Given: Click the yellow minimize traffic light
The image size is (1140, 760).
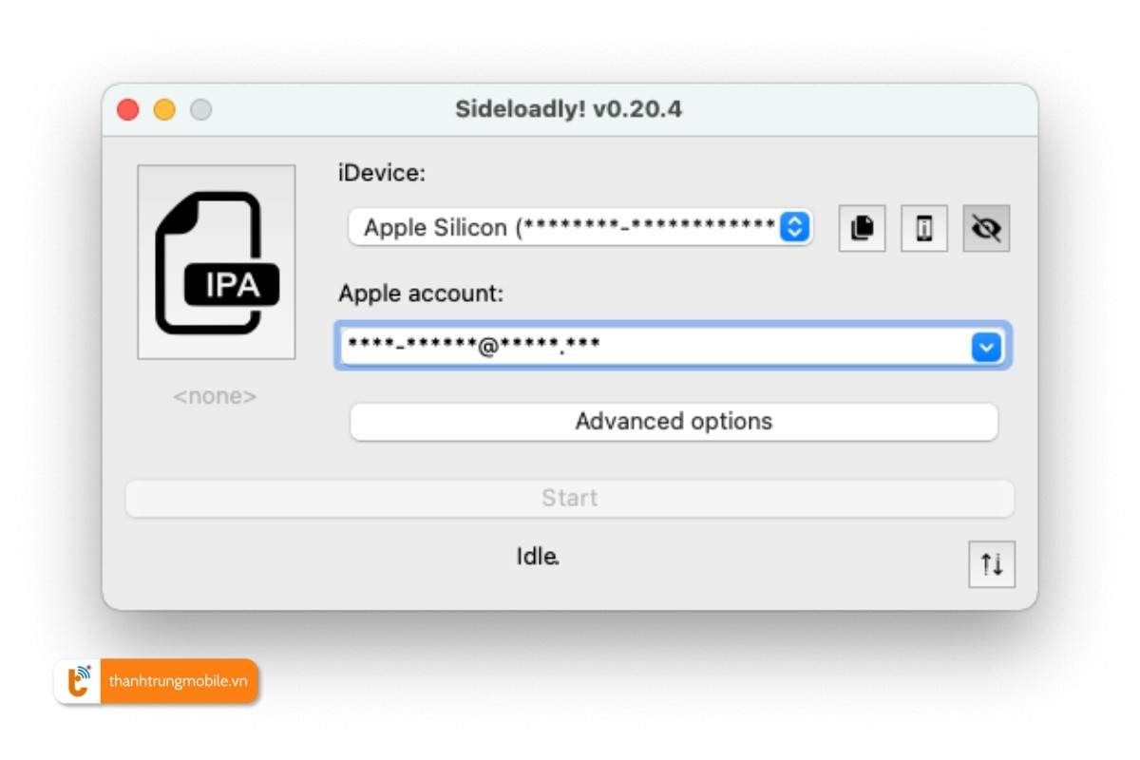Looking at the screenshot, I should click(163, 109).
